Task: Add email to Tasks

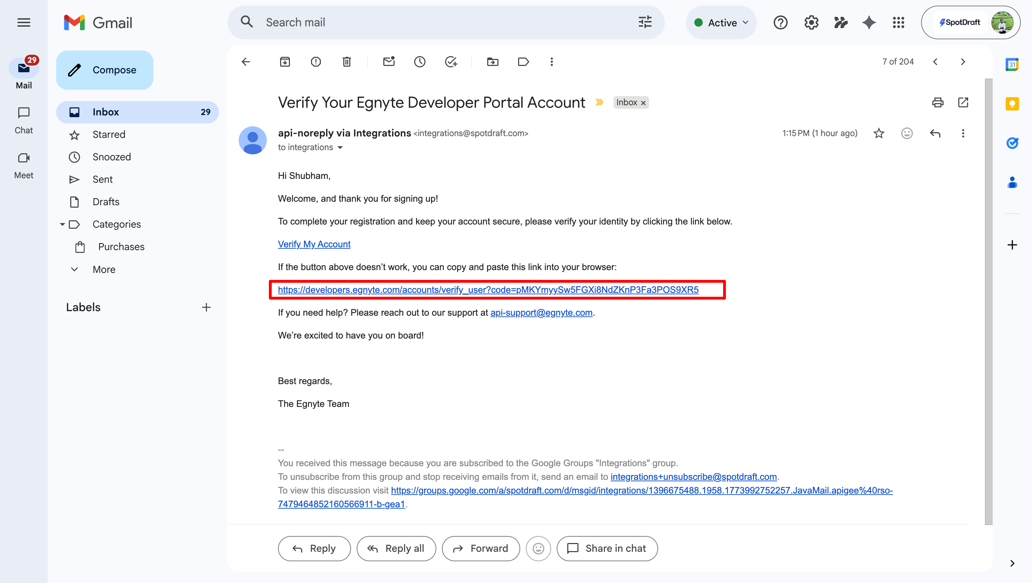Action: point(451,62)
